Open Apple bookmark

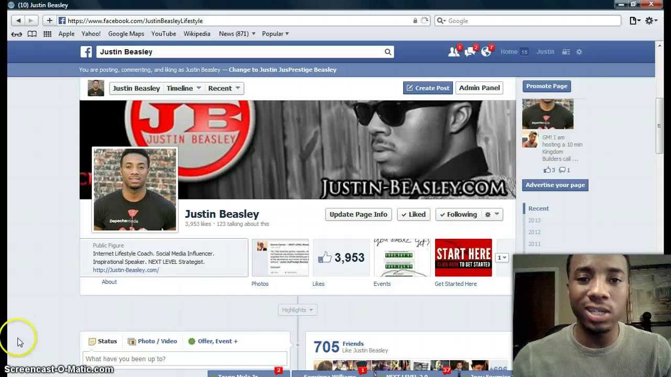pyautogui.click(x=66, y=34)
